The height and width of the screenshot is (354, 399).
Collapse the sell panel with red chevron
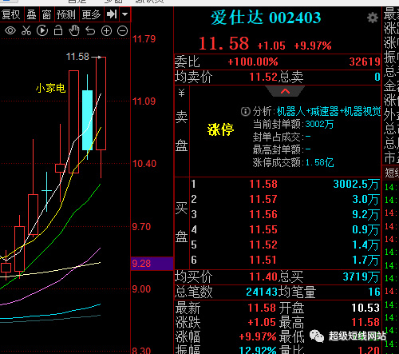[285, 91]
